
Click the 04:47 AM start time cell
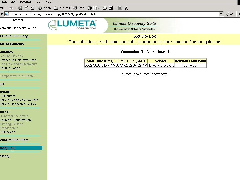pyautogui.click(x=100, y=66)
